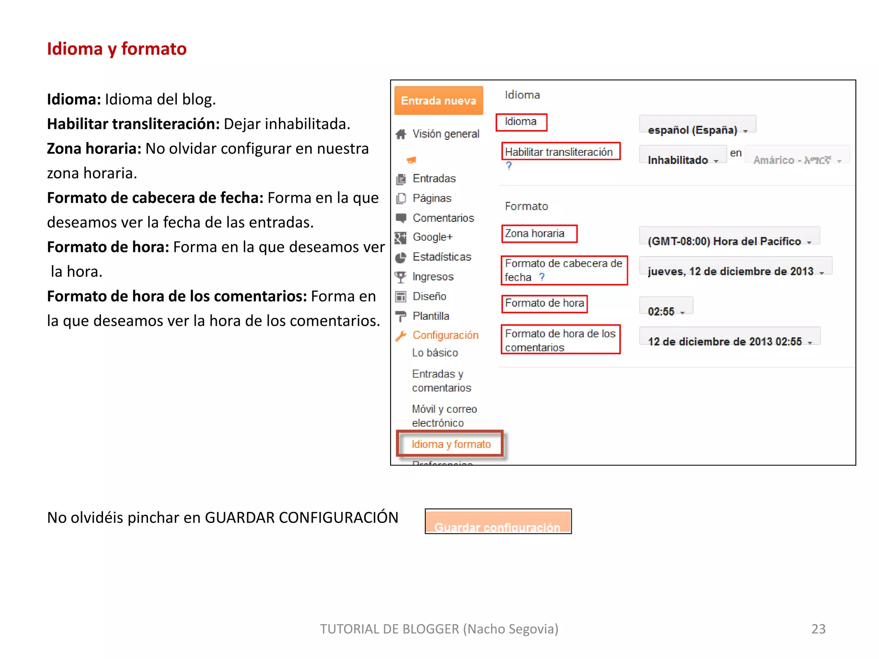Screen dimensions: 879x659
Task: Open the Inhabilitado transliteration dropdown
Action: [682, 155]
